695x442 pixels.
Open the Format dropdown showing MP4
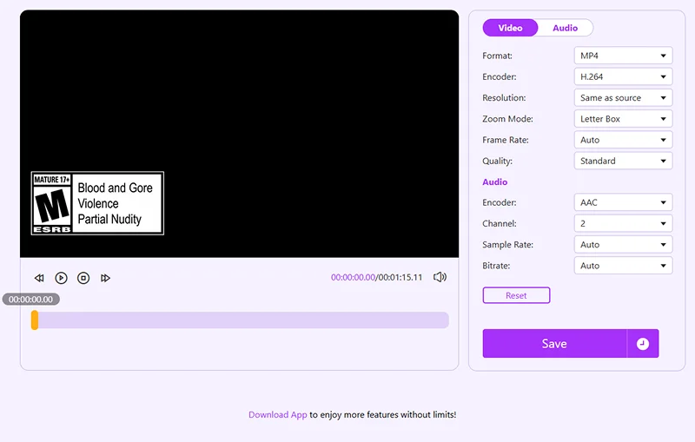point(623,56)
